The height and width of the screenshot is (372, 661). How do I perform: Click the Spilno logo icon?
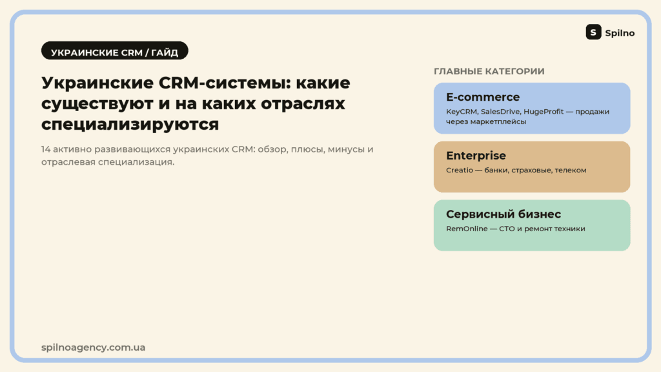(593, 32)
